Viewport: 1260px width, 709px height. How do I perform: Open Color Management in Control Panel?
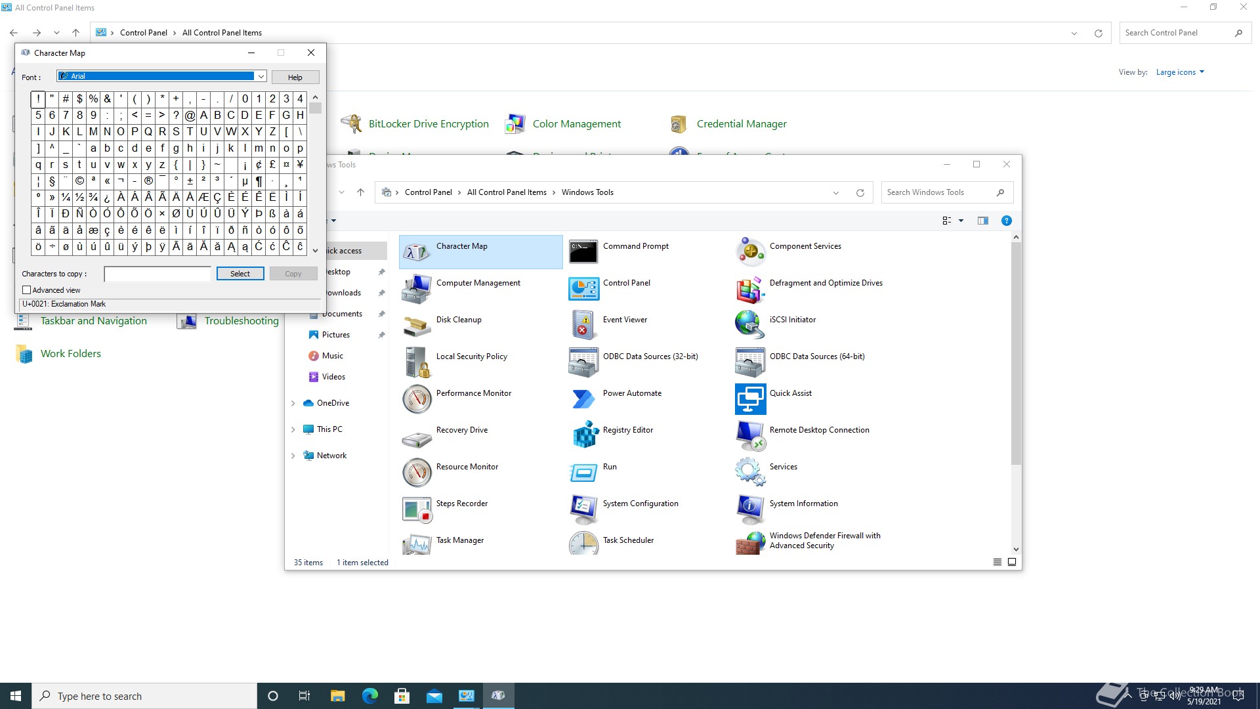576,123
